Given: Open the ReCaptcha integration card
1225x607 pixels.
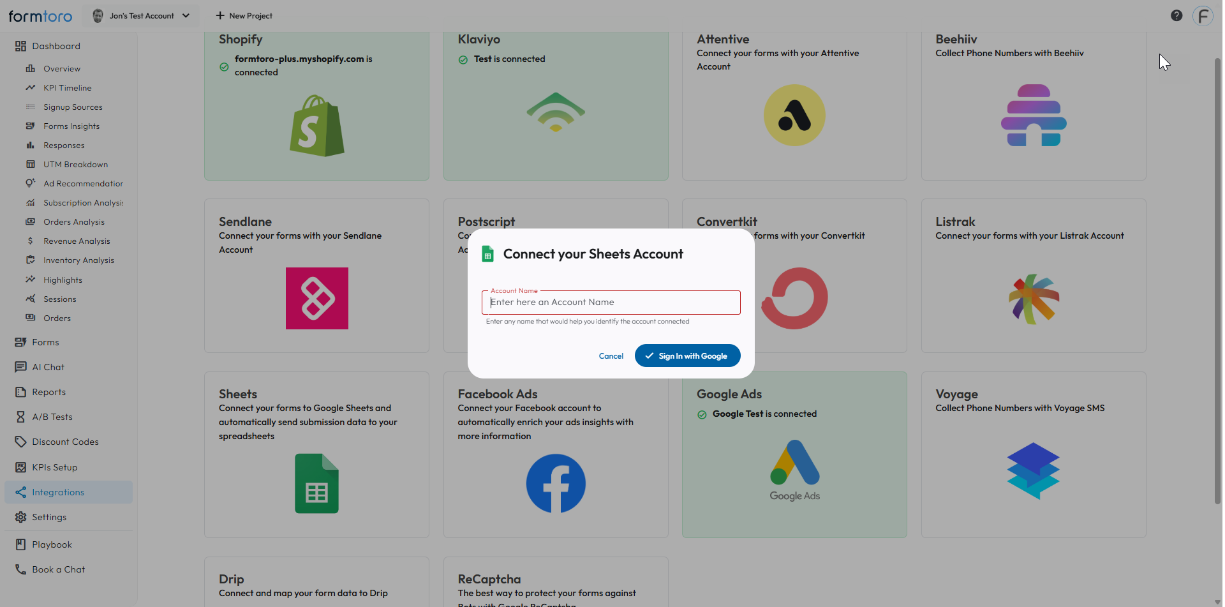Looking at the screenshot, I should 556,581.
